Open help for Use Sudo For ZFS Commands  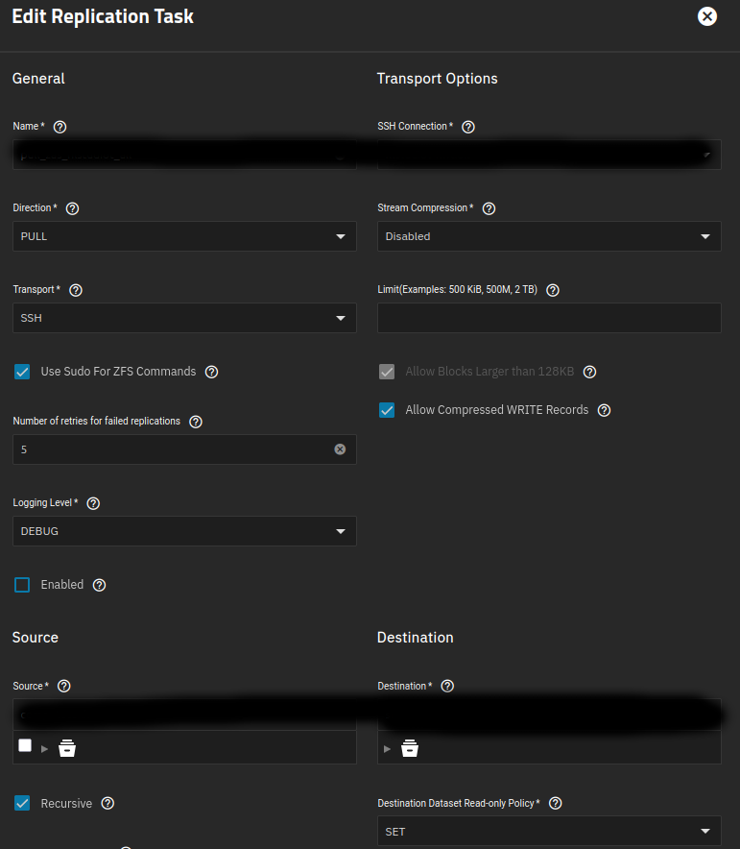tap(211, 372)
